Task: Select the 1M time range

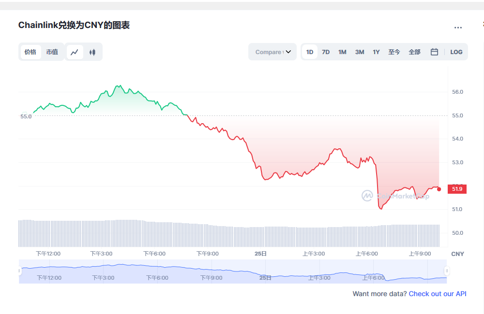Action: click(x=342, y=52)
